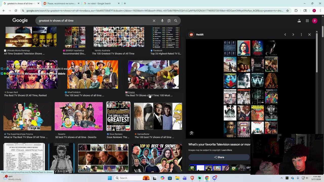Start voice search with the microphone icon
Image resolution: width=324 pixels, height=182 pixels.
point(162,21)
